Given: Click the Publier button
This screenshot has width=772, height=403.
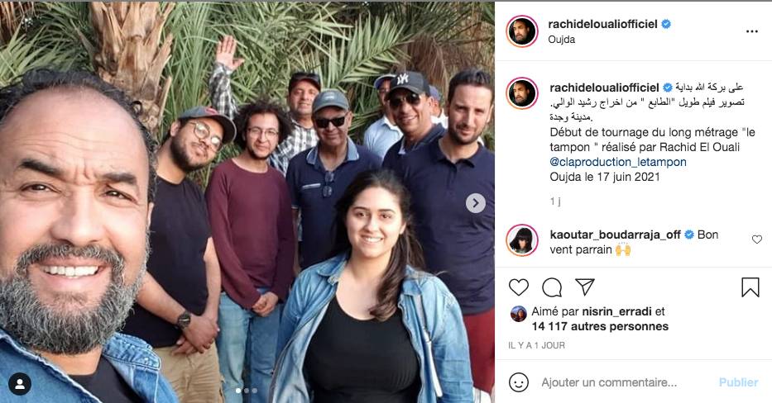Looking at the screenshot, I should tap(738, 382).
